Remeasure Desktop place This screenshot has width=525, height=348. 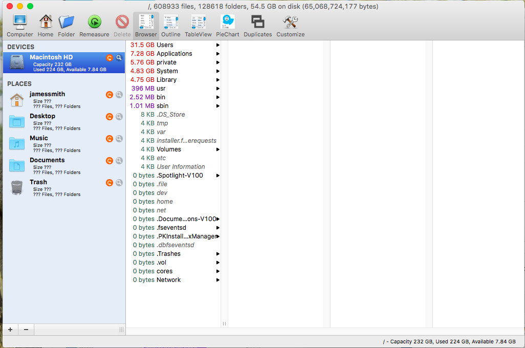click(x=110, y=117)
